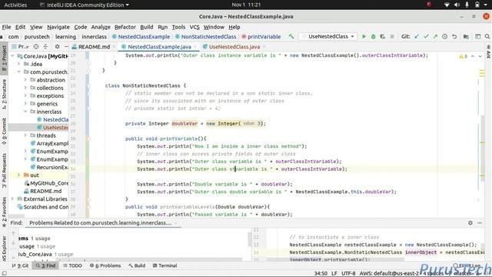Expand the exceptions package
The width and height of the screenshot is (492, 277).
tap(25, 95)
